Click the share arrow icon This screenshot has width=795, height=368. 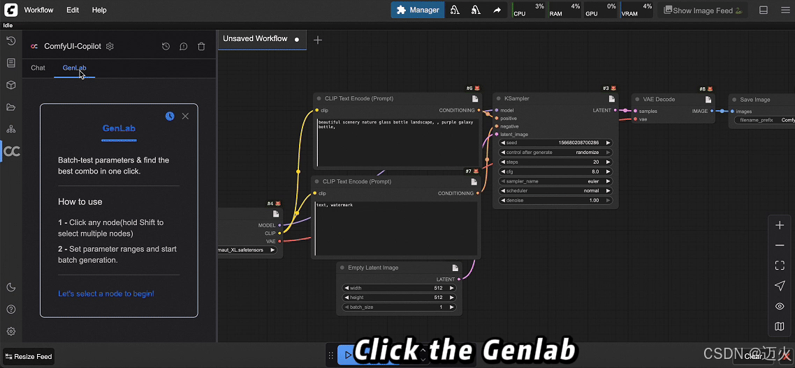click(497, 10)
